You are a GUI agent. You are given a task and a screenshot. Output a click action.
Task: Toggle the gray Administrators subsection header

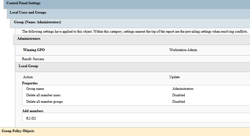[29, 38]
